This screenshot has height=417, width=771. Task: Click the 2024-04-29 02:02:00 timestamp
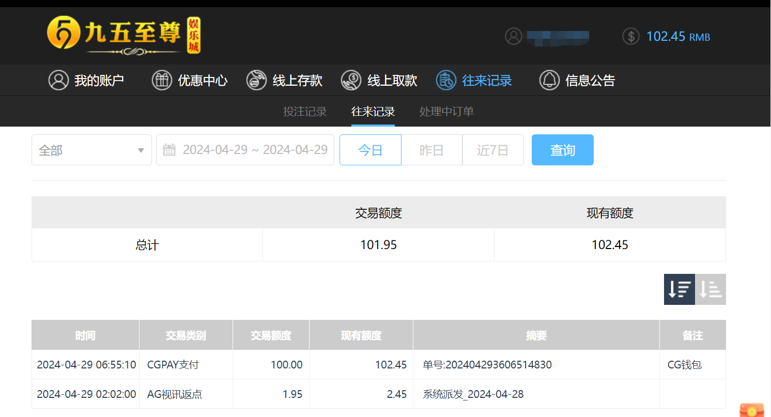pyautogui.click(x=86, y=394)
